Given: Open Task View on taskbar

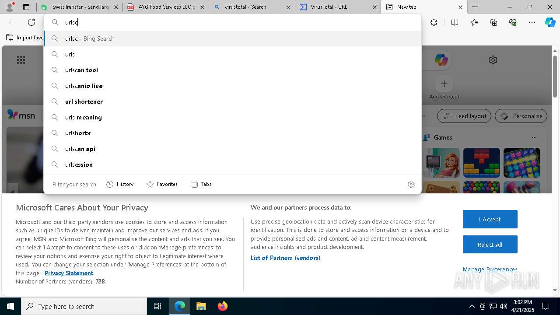Looking at the screenshot, I should tap(157, 306).
